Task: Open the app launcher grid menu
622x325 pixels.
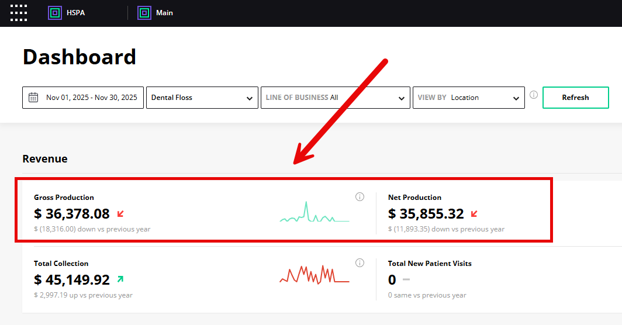Action: pyautogui.click(x=19, y=13)
